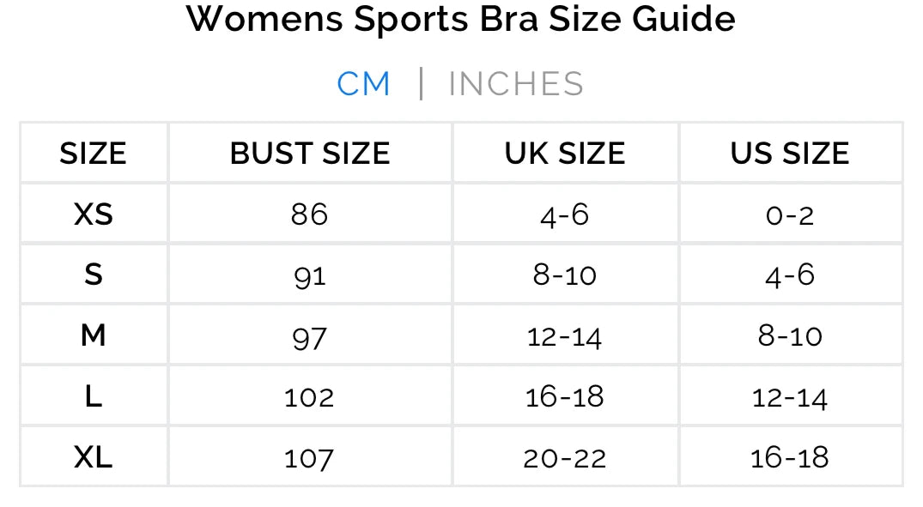
Task: Click the 86 bust size cell
Action: click(310, 214)
